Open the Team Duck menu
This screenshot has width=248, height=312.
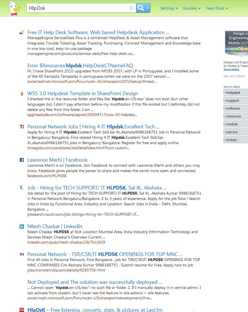pyautogui.click(x=217, y=8)
